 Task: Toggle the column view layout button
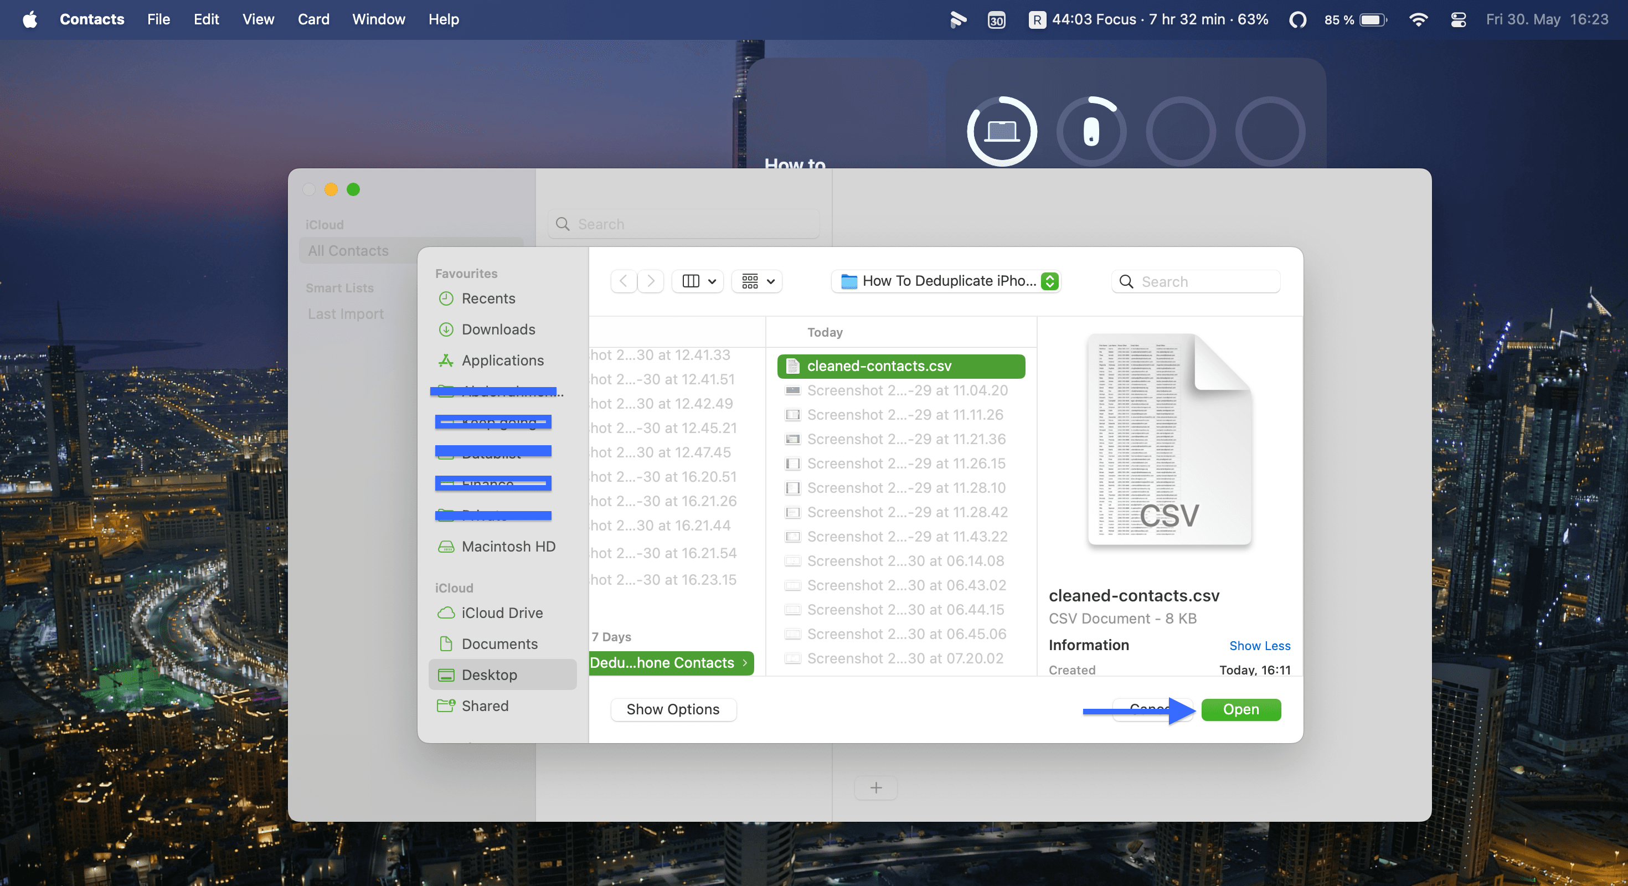[697, 281]
